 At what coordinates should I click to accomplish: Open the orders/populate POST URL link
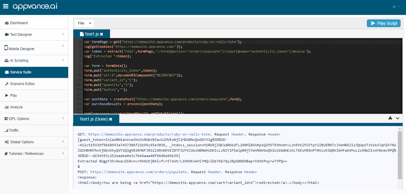(139, 172)
